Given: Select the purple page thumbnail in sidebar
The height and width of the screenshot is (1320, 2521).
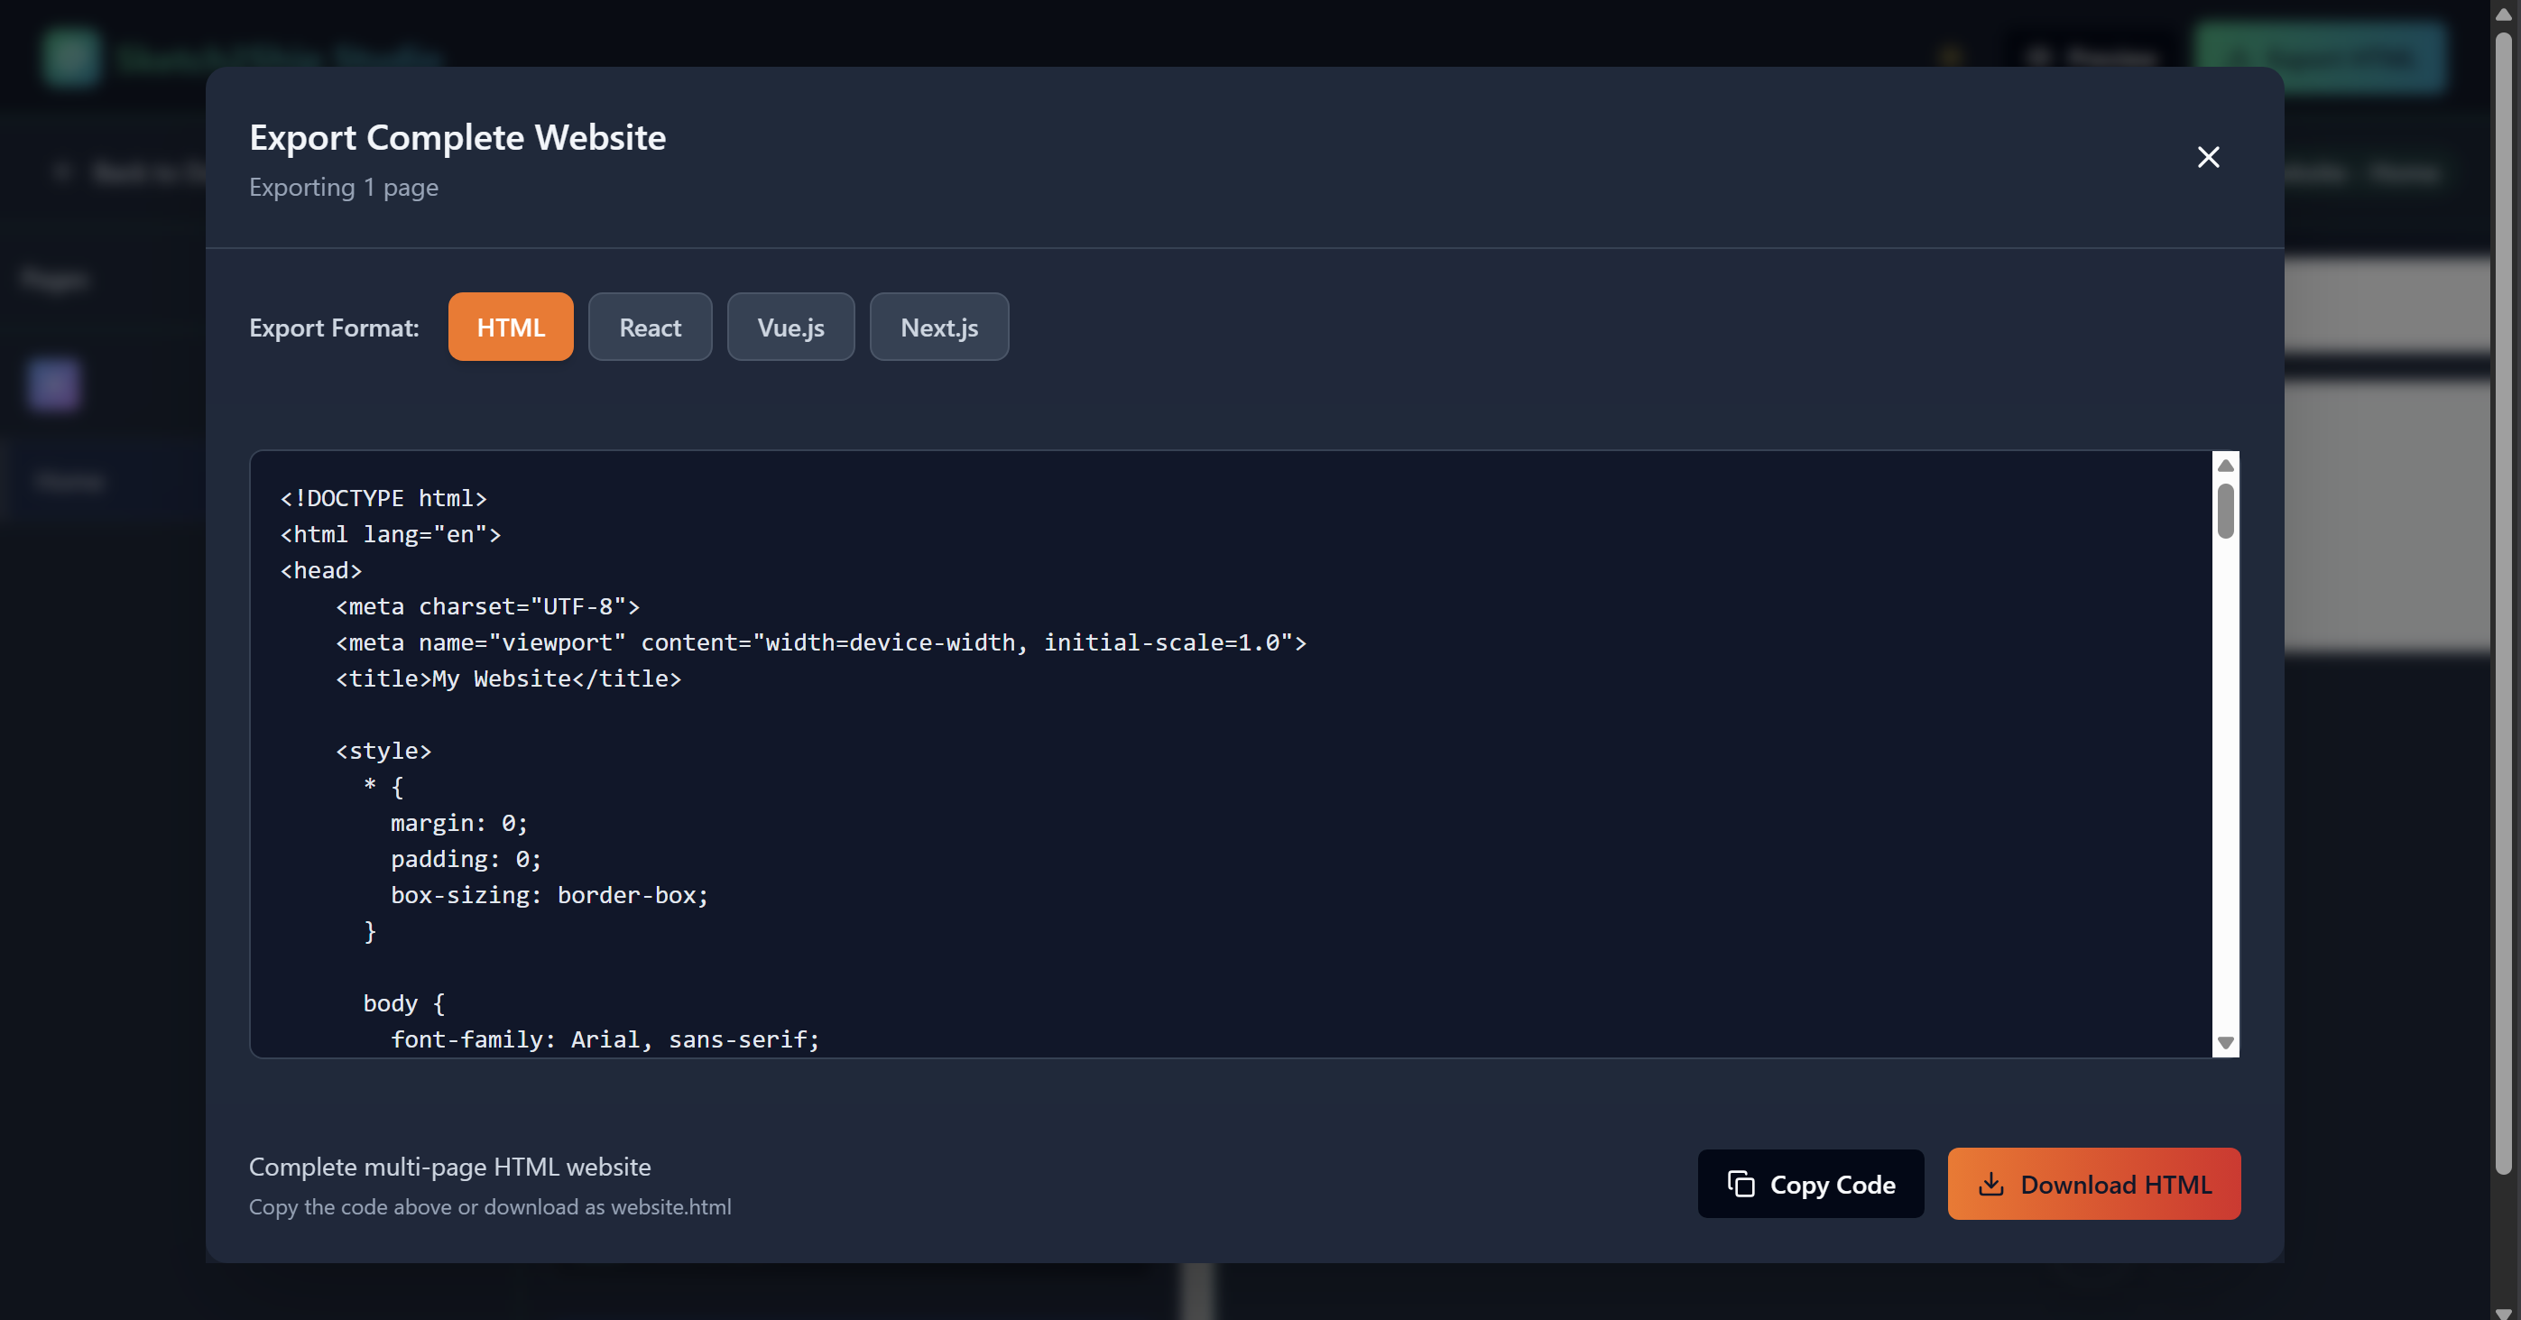Looking at the screenshot, I should (x=54, y=383).
